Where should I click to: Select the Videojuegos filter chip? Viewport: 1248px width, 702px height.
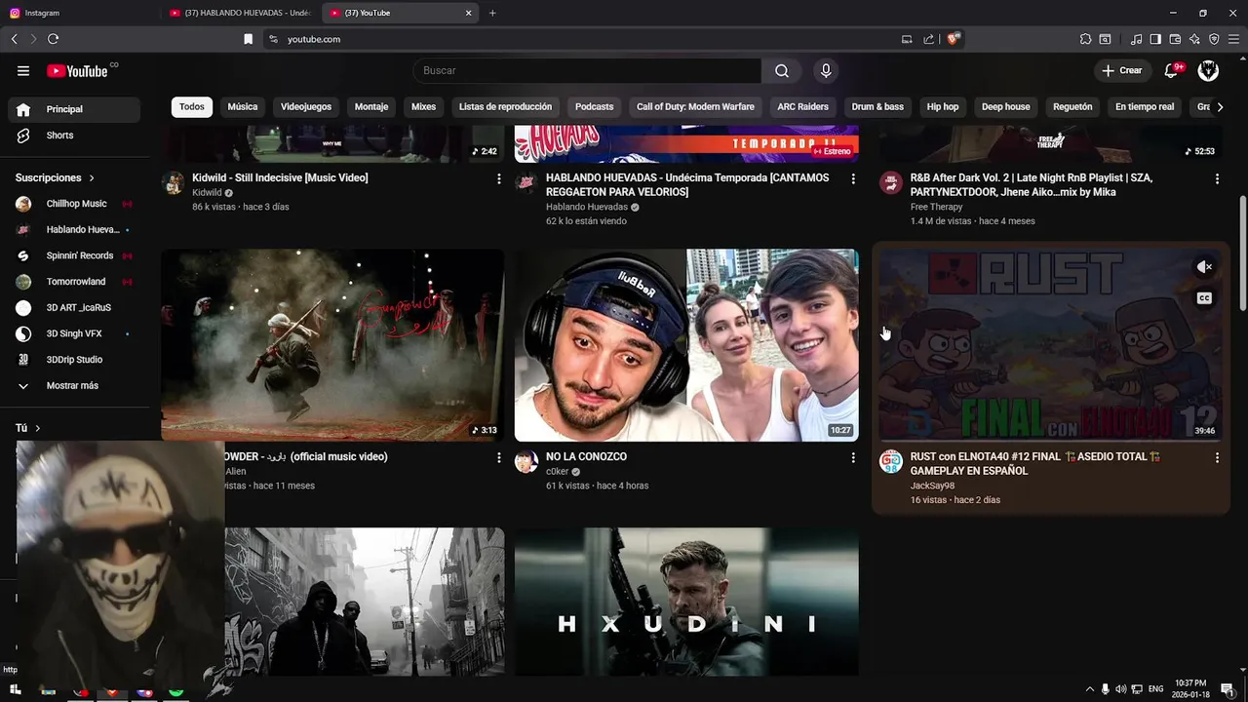(306, 107)
